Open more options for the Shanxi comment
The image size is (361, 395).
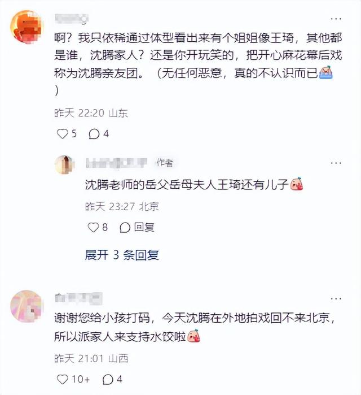(336, 299)
